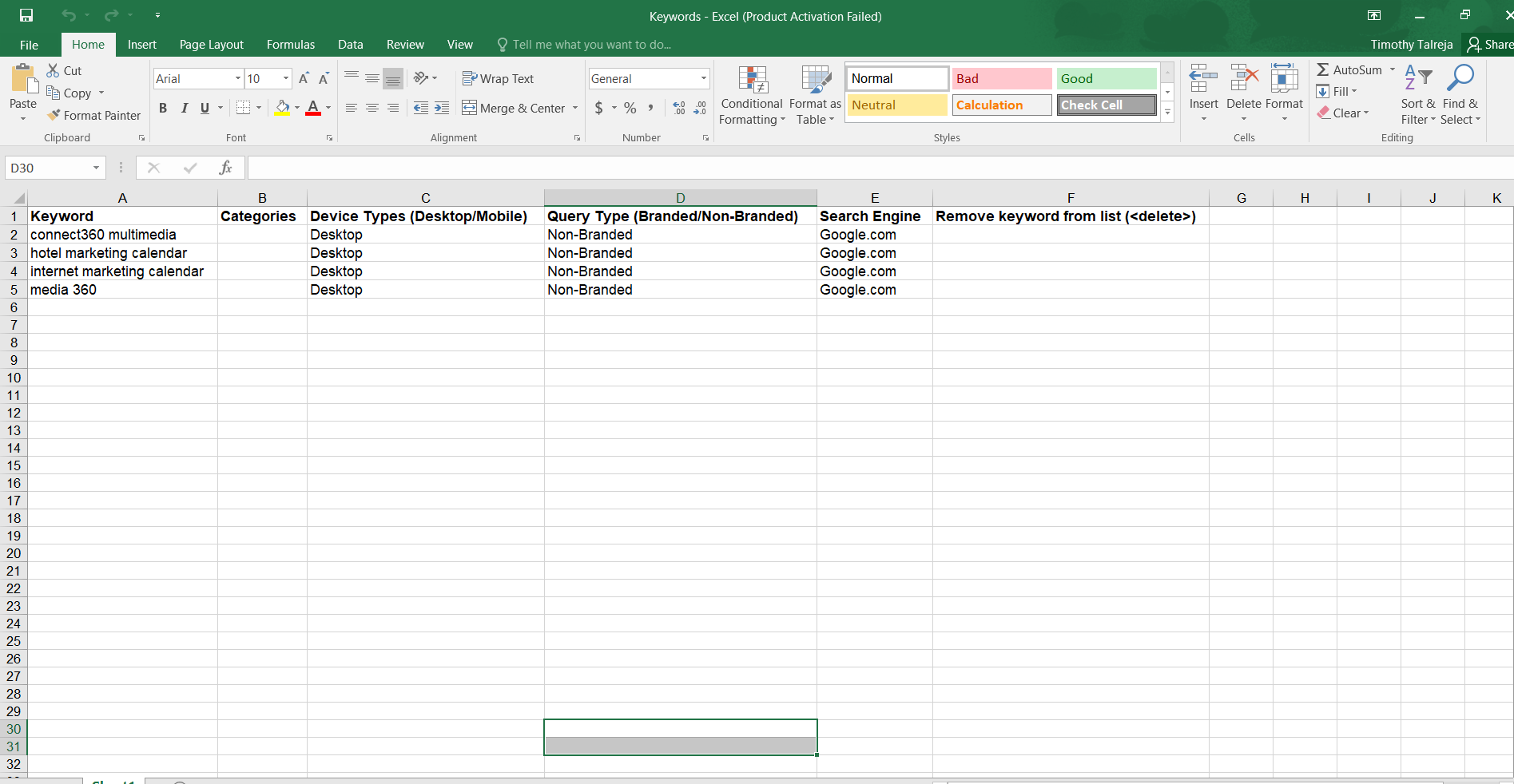Apply the fill color bucket
The height and width of the screenshot is (784, 1514).
pos(282,108)
